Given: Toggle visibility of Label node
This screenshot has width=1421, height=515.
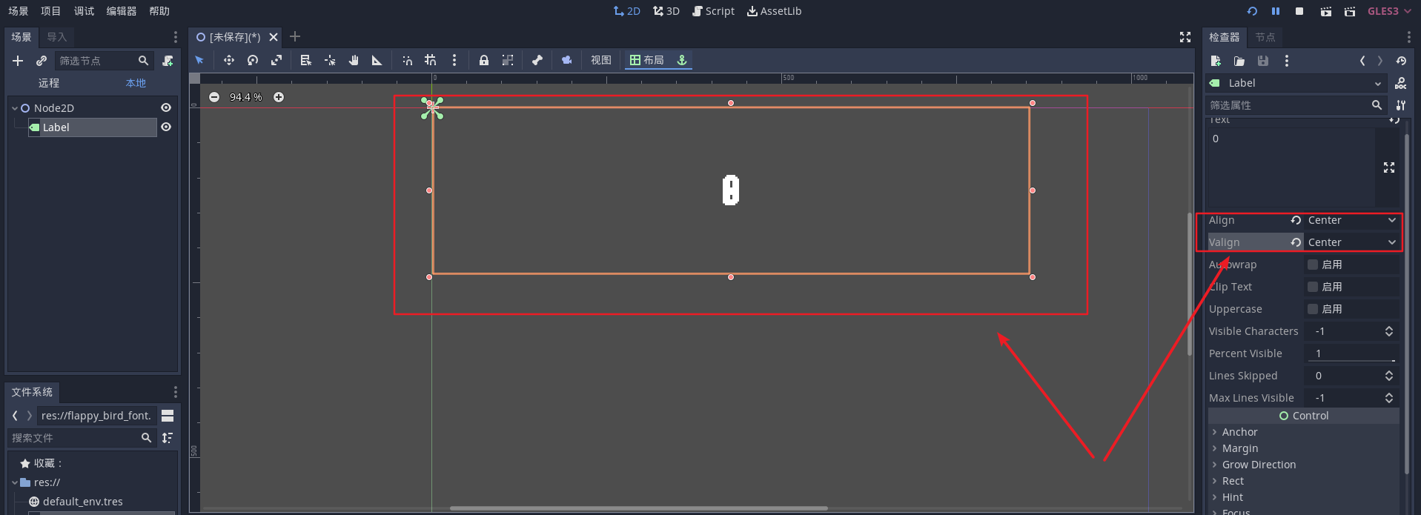Looking at the screenshot, I should coord(166,127).
